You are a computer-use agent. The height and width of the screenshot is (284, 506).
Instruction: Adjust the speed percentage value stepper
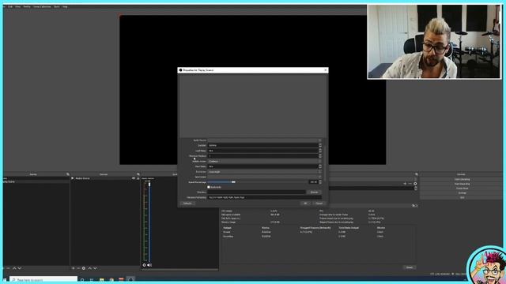click(320, 182)
